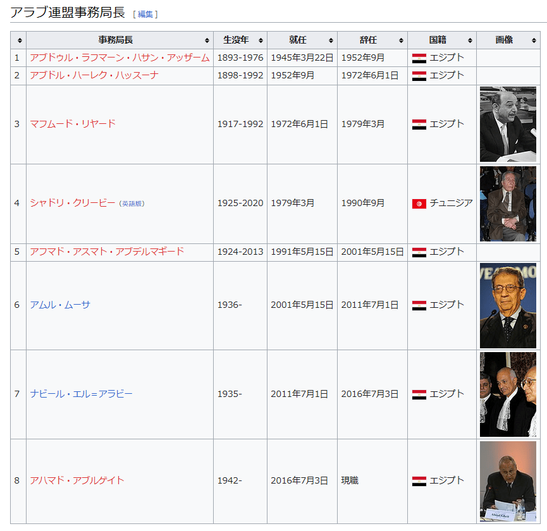View アハマド・アブルゲイト photo thumbnail

coord(508,481)
